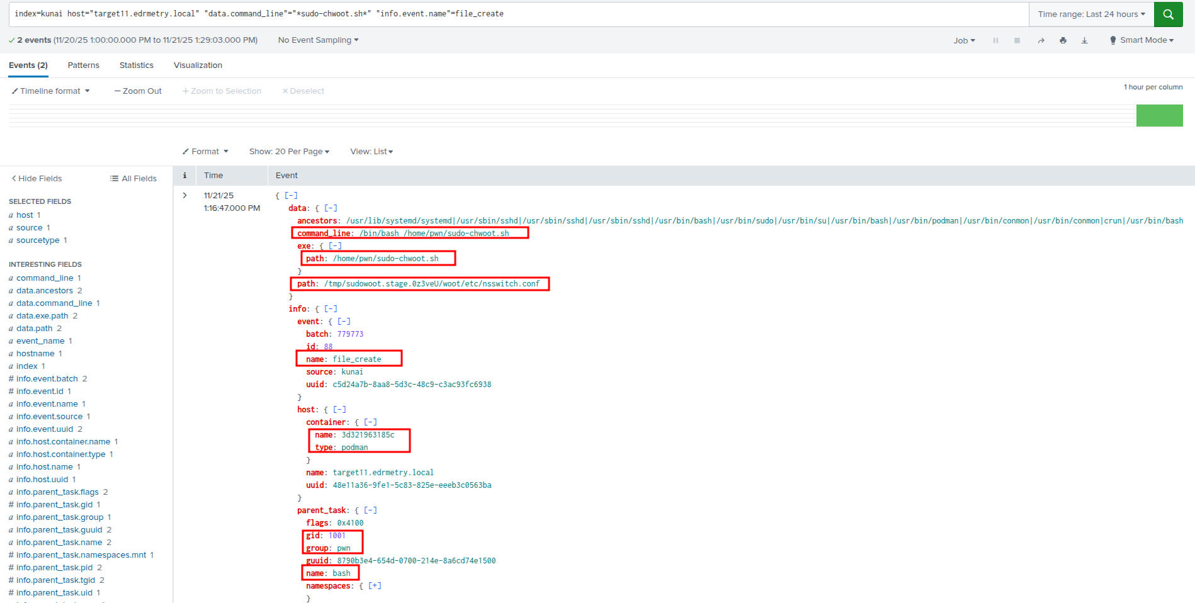Screen dimensions: 1195x603
Task: Click the green search magnifier button
Action: [x=1168, y=14]
